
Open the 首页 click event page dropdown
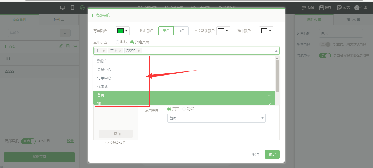click(x=216, y=118)
